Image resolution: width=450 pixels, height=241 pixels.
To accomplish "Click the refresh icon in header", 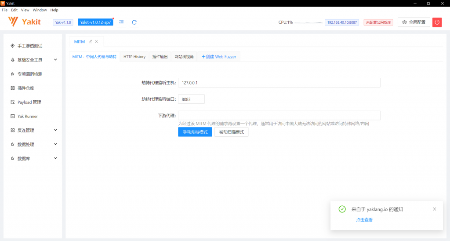I will click(x=134, y=22).
